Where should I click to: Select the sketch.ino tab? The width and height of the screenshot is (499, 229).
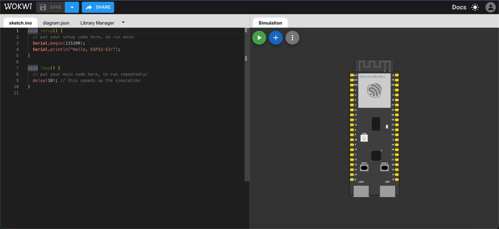coord(20,23)
